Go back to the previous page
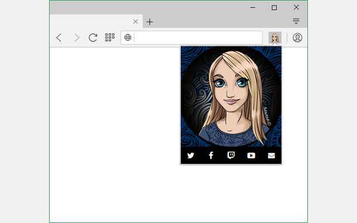 point(59,37)
